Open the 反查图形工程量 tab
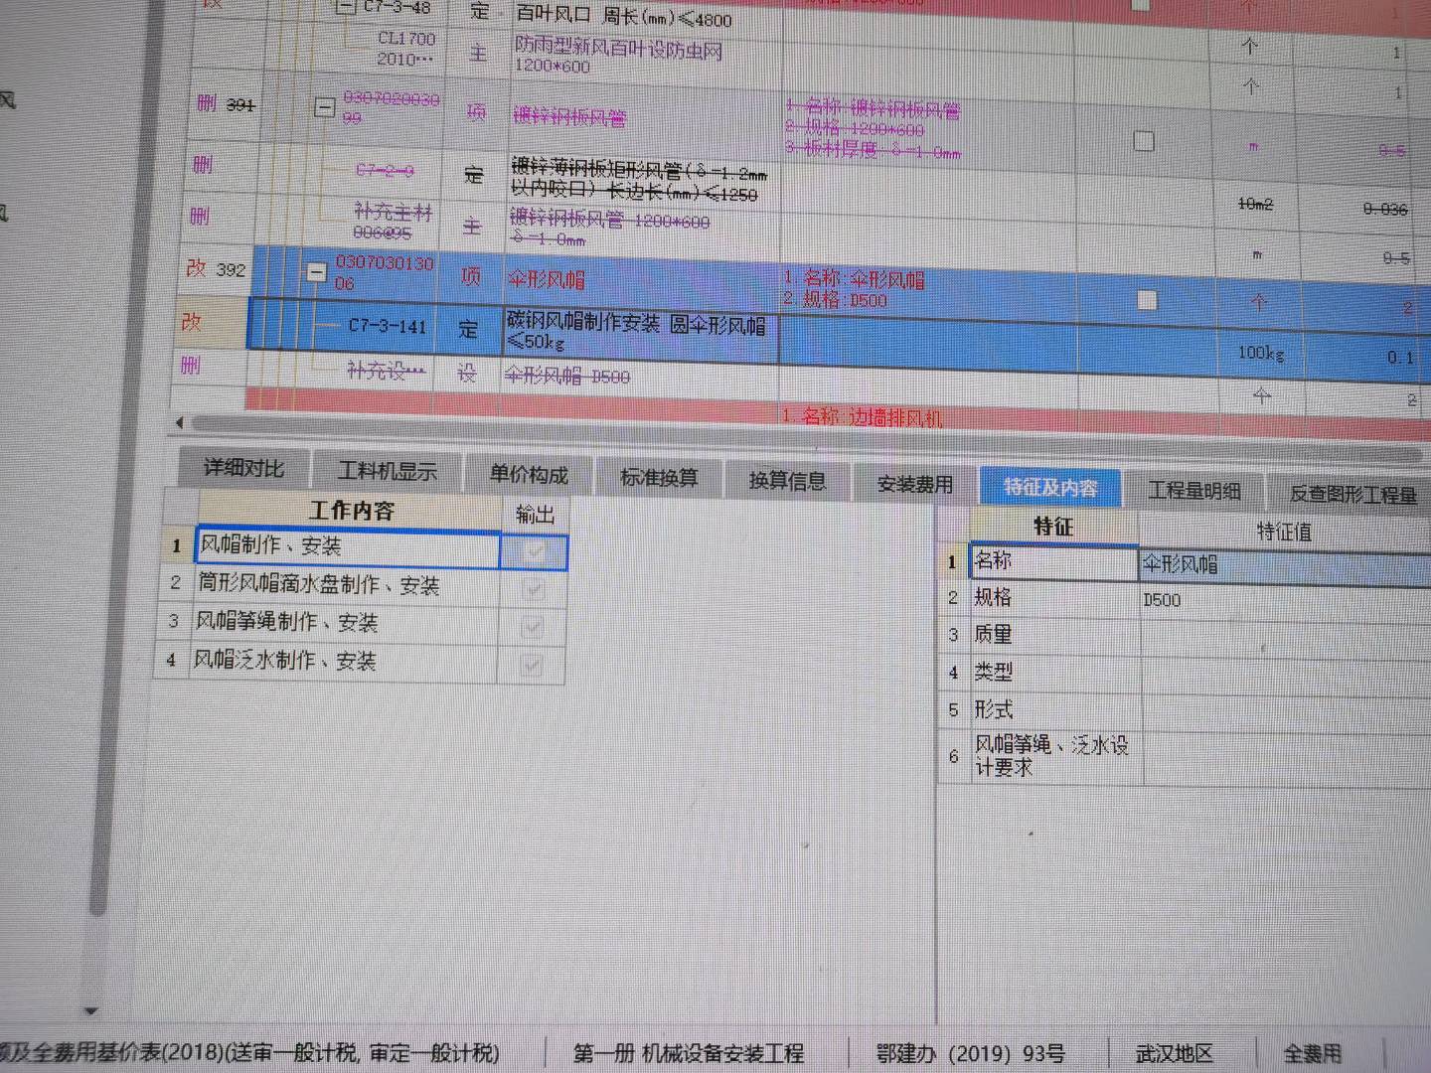The image size is (1431, 1073). [x=1352, y=494]
